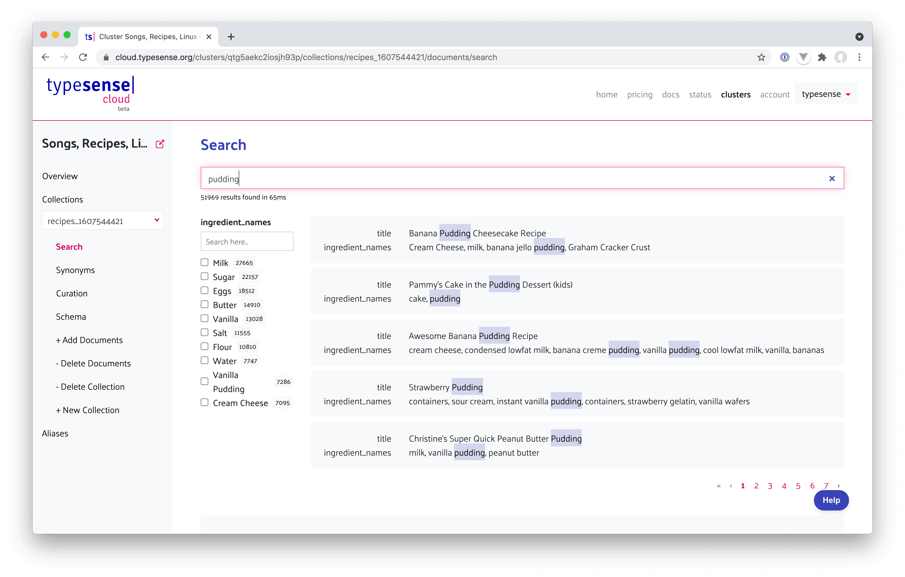Select the Cream Cheese filter
This screenshot has width=905, height=577.
(205, 402)
